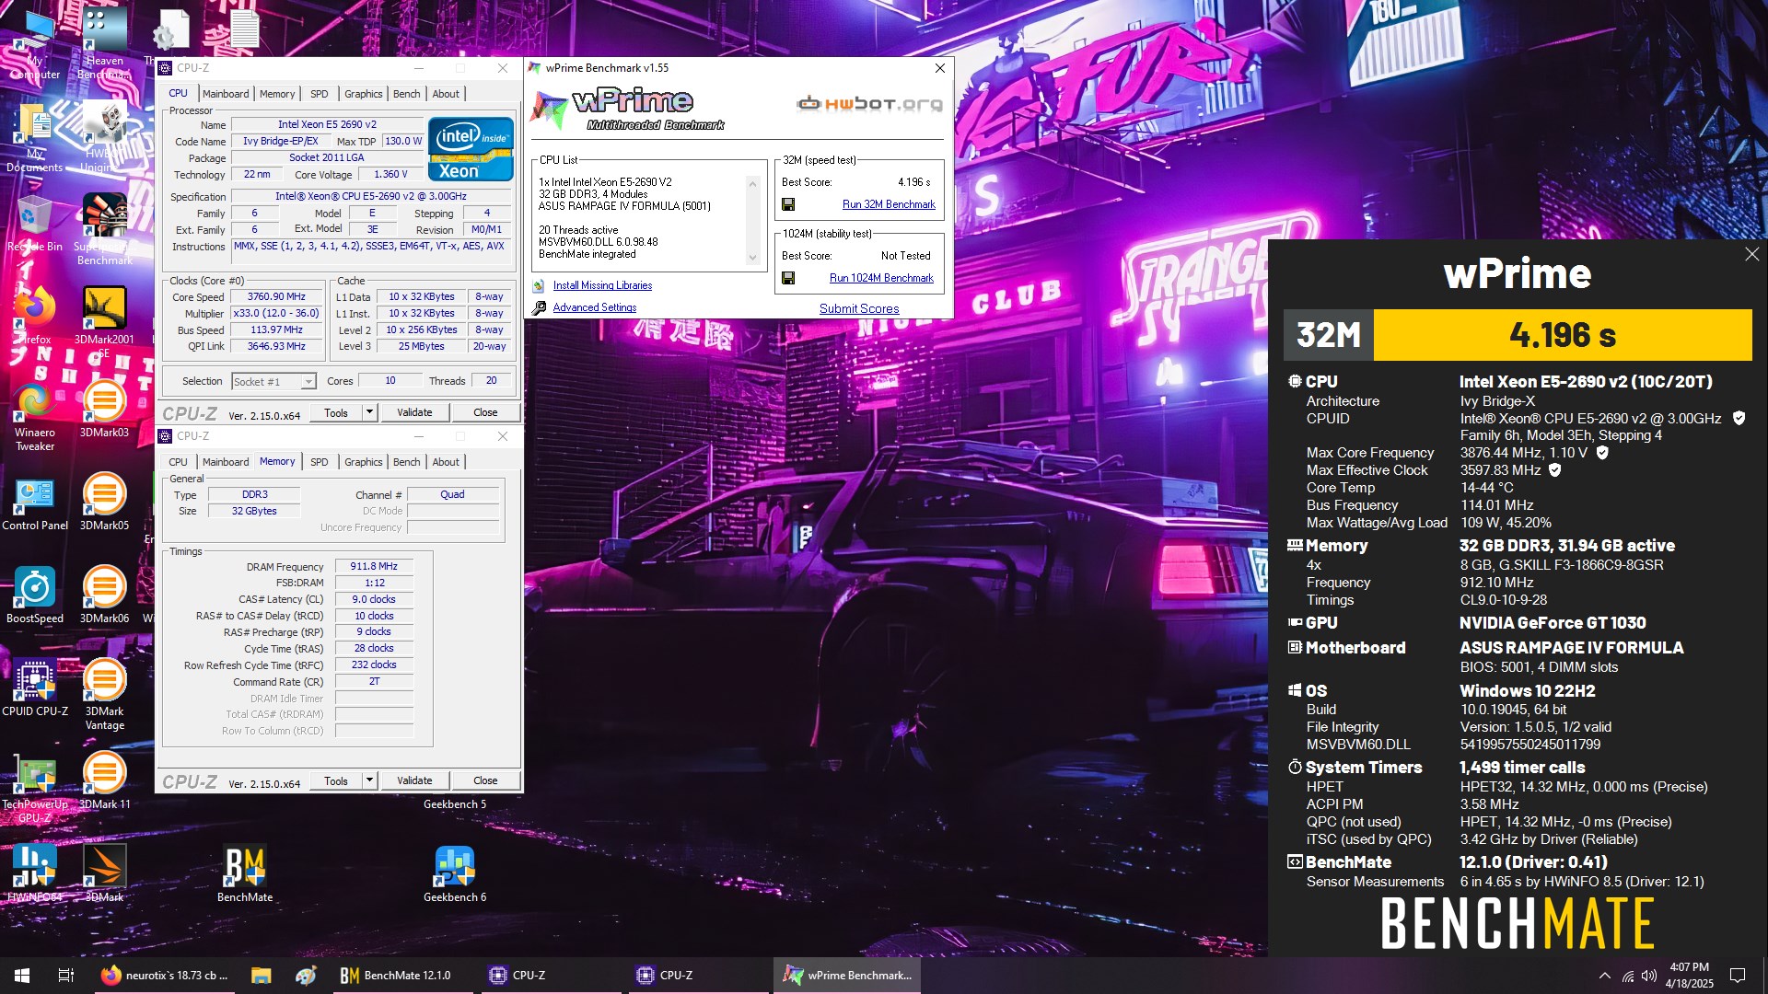1768x994 pixels.
Task: Open Task View on the taskbar
Action: [x=66, y=976]
